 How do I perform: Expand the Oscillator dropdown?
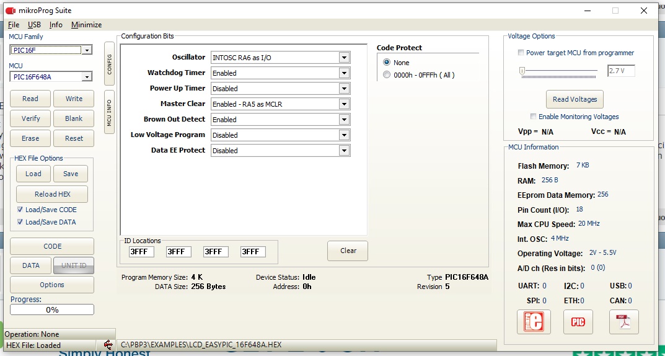[344, 58]
